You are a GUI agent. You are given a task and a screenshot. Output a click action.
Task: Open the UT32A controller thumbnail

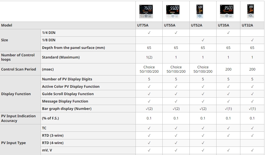coord(251,11)
